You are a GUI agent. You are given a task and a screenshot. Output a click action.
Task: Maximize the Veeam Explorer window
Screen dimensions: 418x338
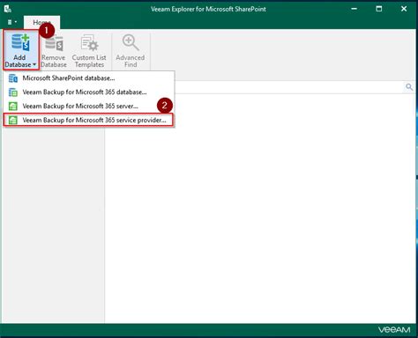click(x=379, y=9)
